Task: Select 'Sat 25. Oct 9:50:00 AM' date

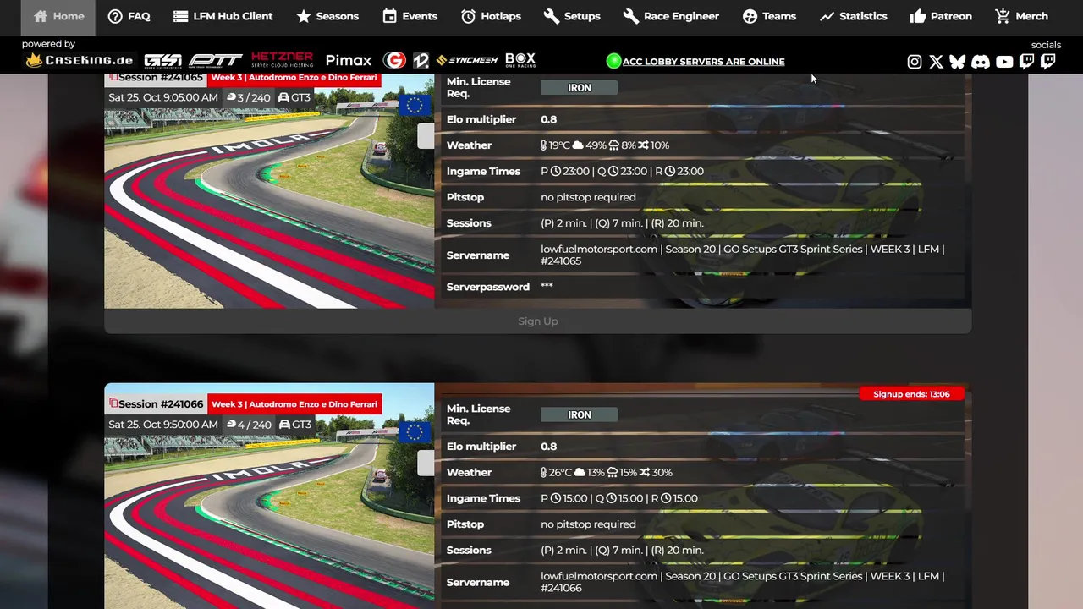Action: click(162, 424)
